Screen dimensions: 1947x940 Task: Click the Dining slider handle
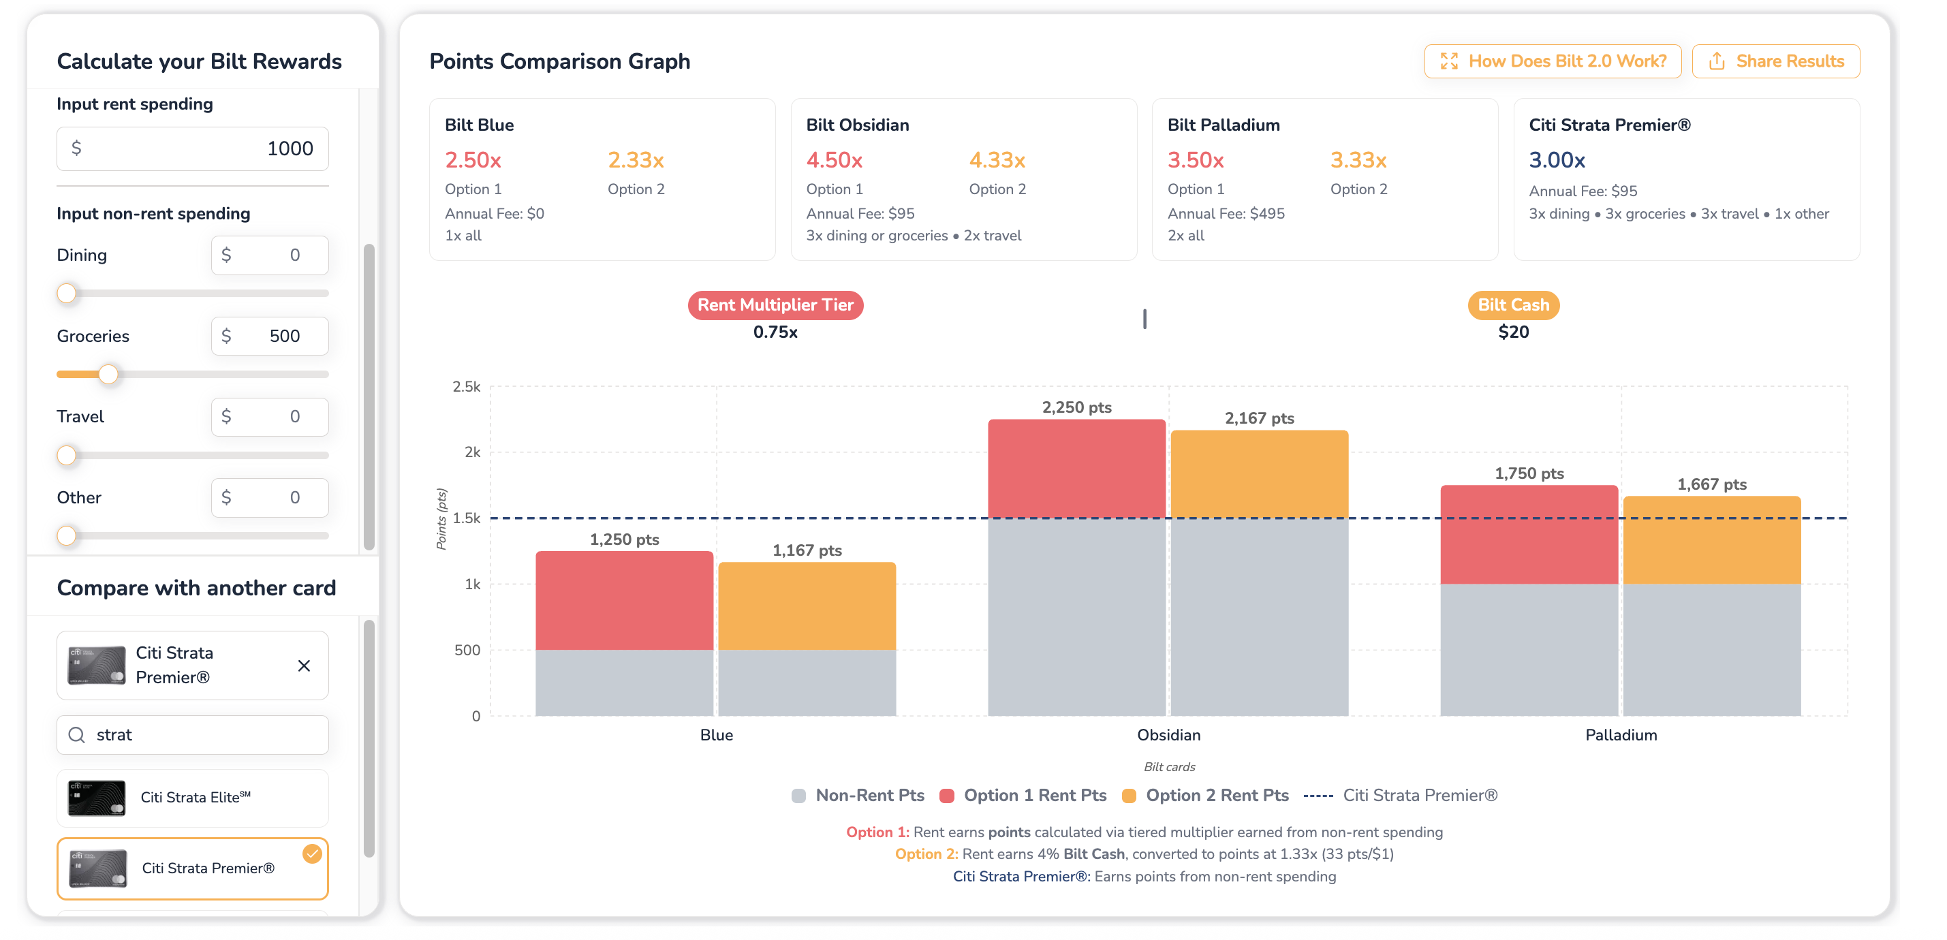coord(67,293)
